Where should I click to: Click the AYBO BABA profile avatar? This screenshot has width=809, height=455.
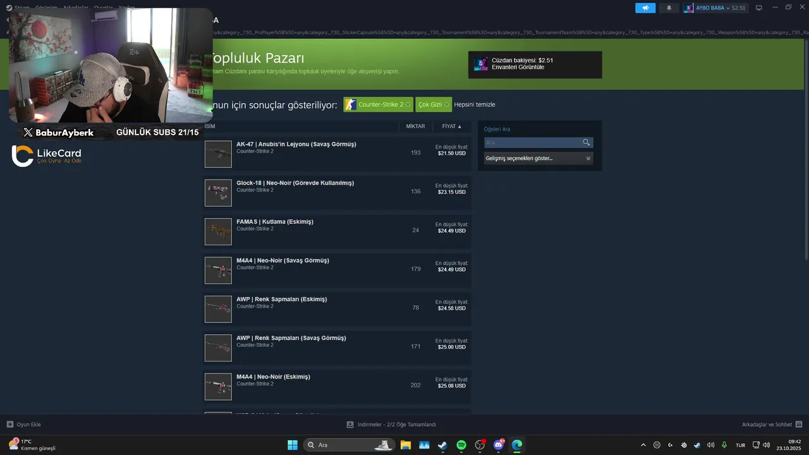tap(689, 8)
